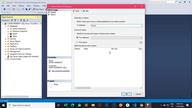Open the From database dropdown list
The width and height of the screenshot is (192, 108).
click(x=141, y=38)
